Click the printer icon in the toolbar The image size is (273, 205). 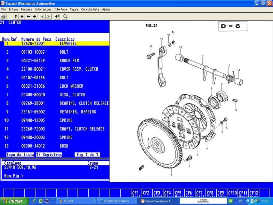3,16
